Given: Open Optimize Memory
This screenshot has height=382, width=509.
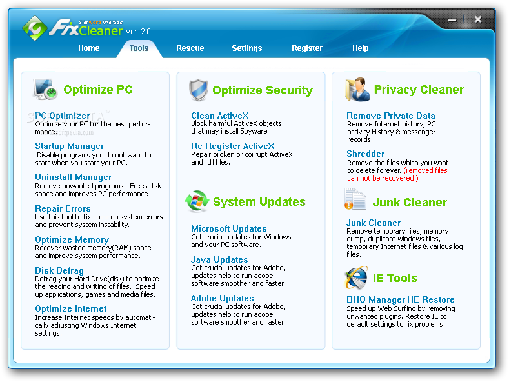Looking at the screenshot, I should [72, 240].
